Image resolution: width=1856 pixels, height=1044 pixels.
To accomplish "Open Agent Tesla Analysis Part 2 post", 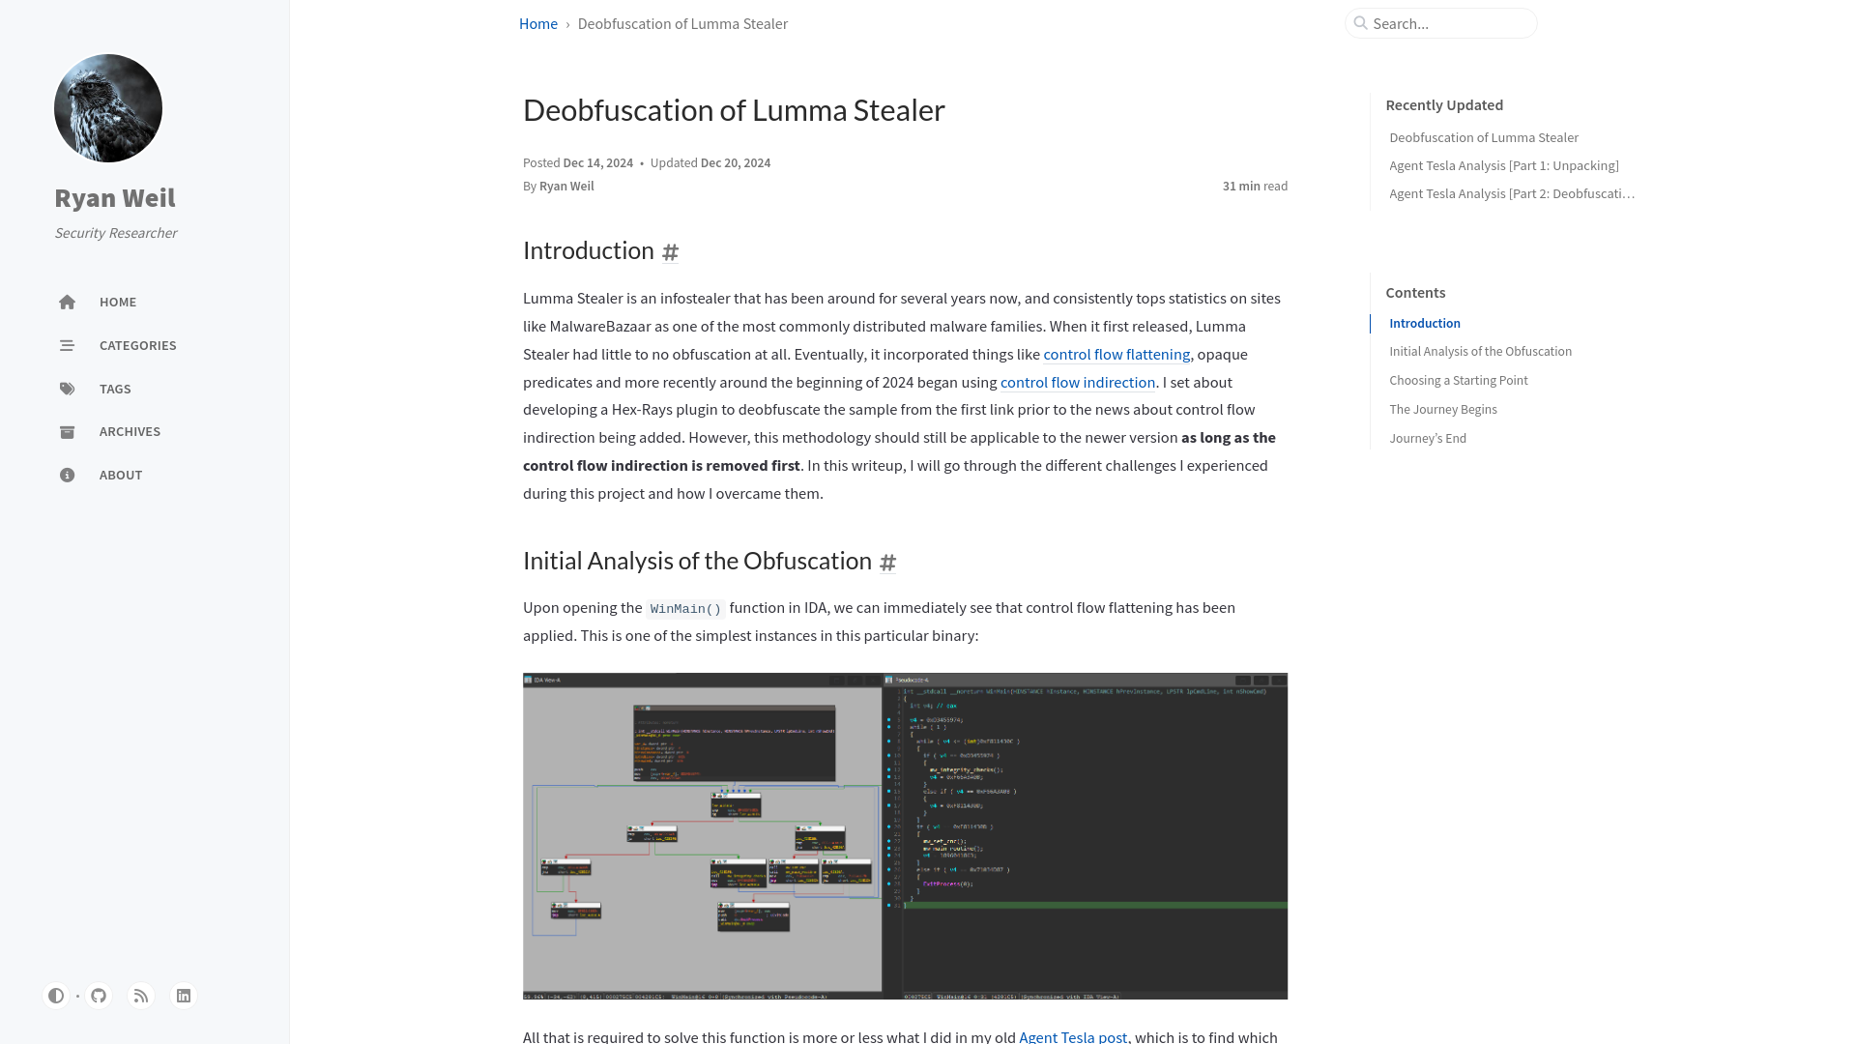I will (1512, 193).
